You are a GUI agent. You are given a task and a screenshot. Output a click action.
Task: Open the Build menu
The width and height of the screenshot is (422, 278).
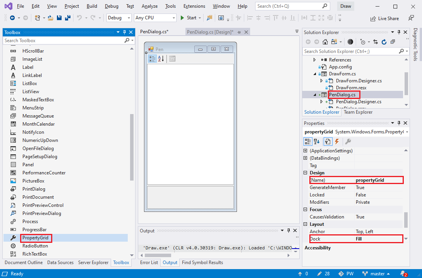(92, 6)
